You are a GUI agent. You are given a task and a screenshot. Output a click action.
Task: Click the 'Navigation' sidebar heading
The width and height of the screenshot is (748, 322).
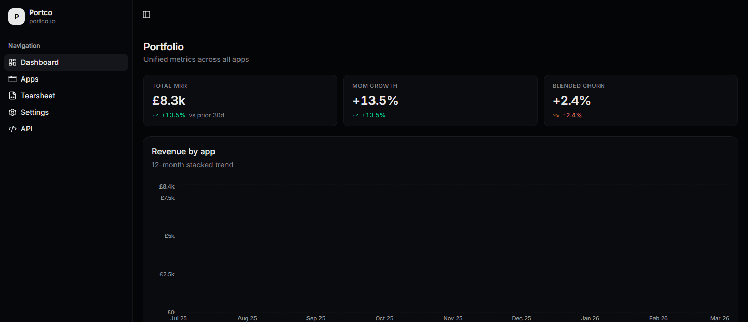pyautogui.click(x=24, y=46)
